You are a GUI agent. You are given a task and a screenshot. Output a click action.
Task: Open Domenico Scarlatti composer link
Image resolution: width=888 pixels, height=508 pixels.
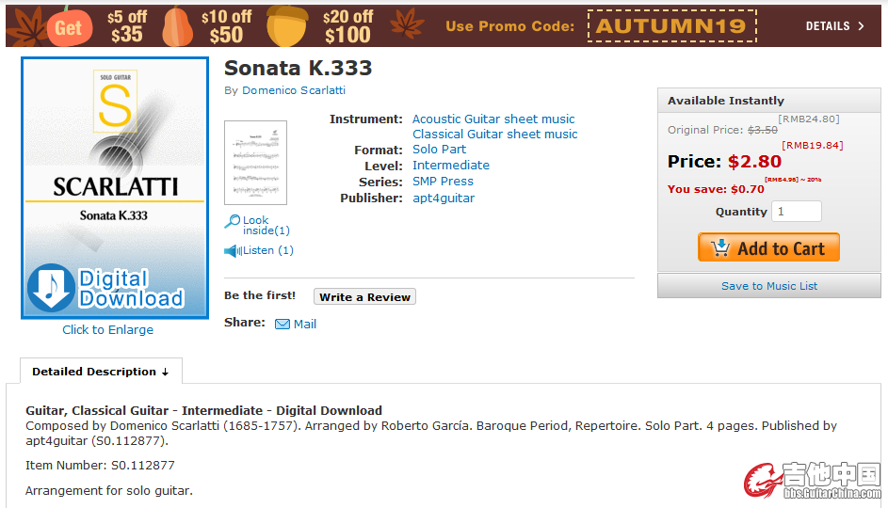point(294,90)
